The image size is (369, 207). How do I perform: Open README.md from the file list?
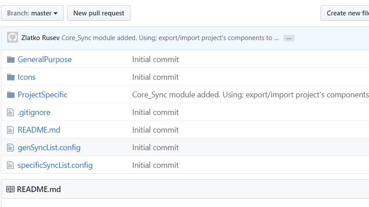[x=39, y=130]
